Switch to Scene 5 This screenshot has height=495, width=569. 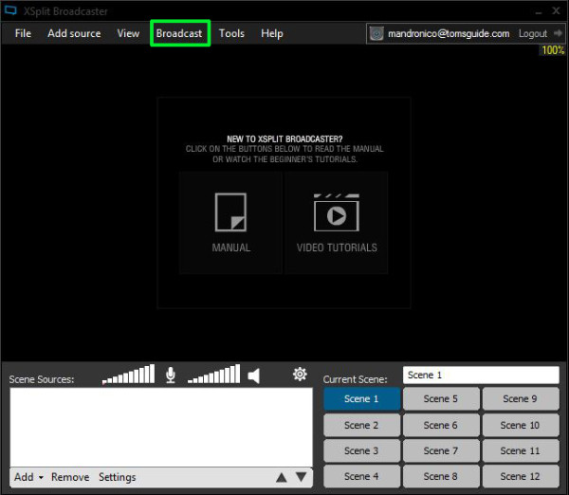click(441, 399)
